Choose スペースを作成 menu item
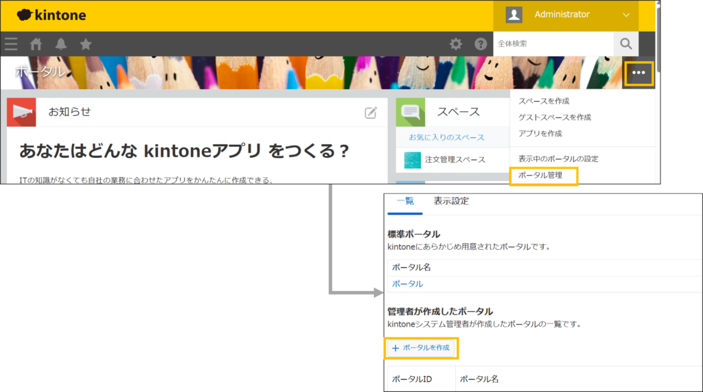 tap(544, 101)
